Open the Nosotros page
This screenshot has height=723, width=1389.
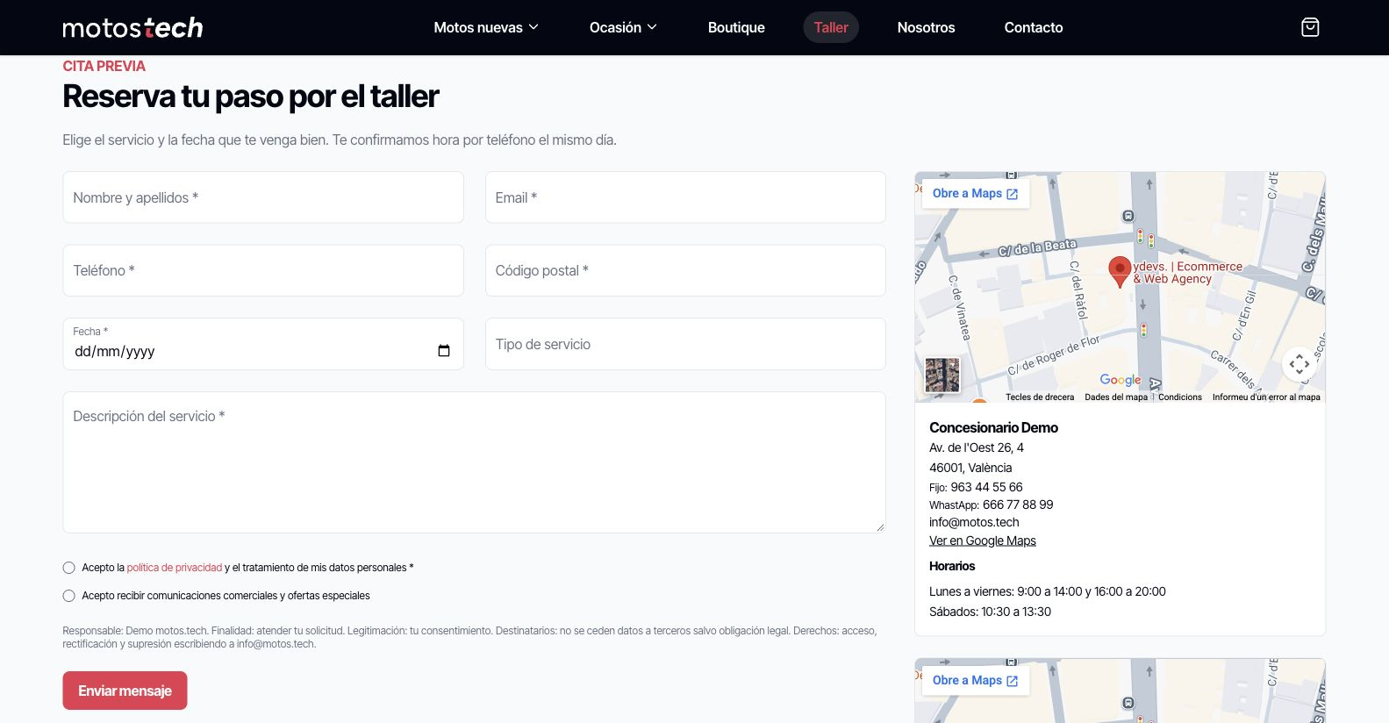[926, 27]
